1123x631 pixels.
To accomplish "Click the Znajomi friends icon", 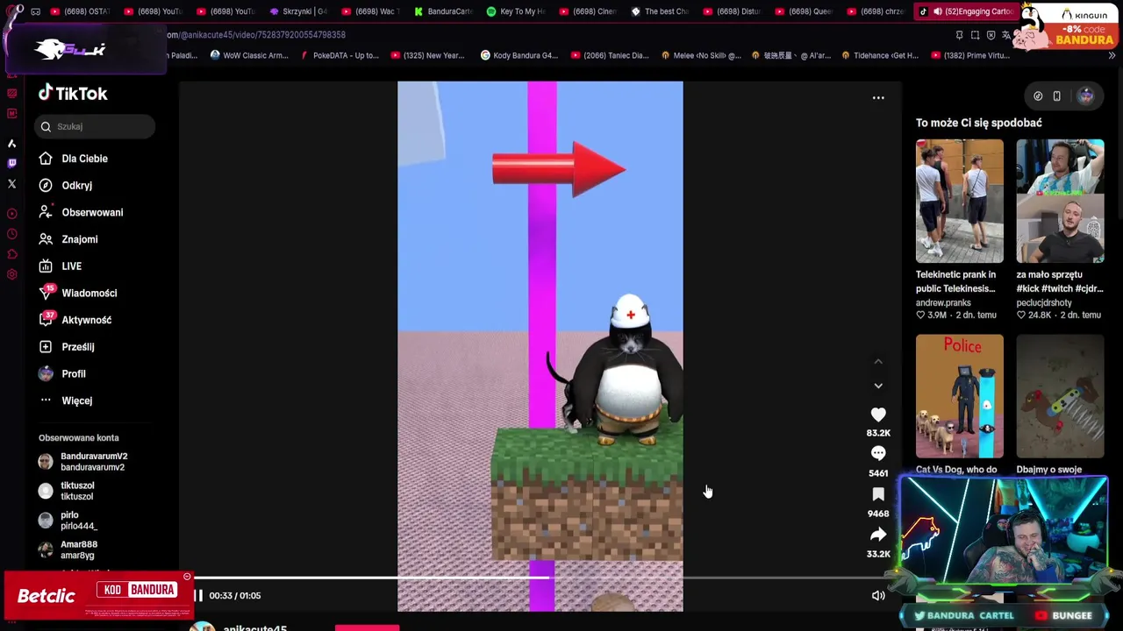I will coord(46,239).
